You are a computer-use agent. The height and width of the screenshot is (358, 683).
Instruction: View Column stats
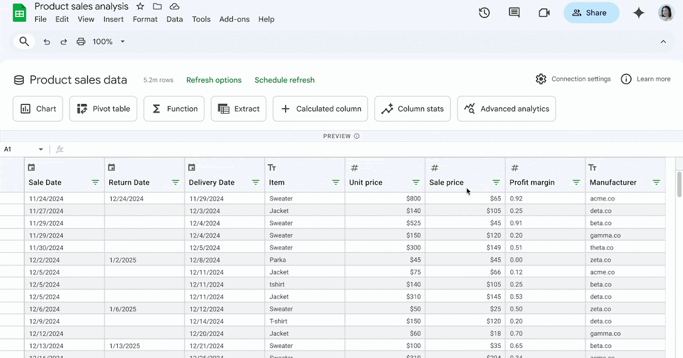tap(412, 109)
